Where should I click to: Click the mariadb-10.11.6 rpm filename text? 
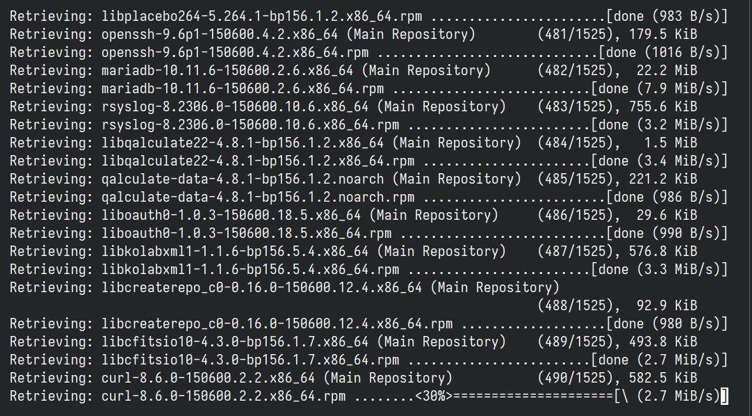click(x=243, y=89)
